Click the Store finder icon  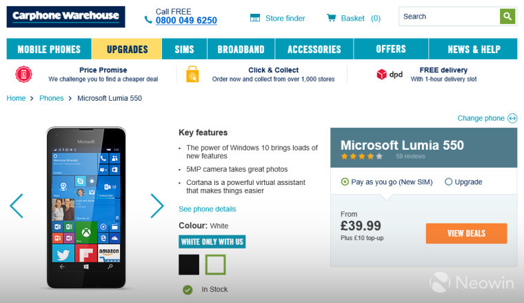pos(255,18)
